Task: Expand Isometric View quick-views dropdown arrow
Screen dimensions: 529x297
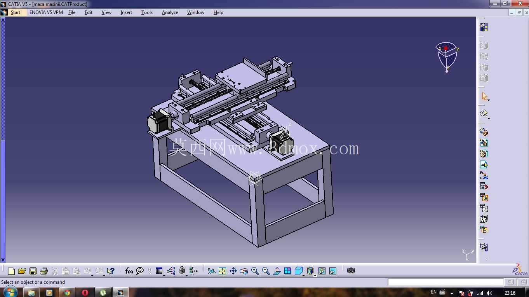Action: pos(303,275)
